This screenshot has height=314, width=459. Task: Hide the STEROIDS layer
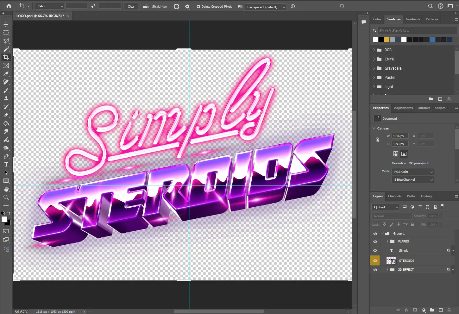coord(375,261)
